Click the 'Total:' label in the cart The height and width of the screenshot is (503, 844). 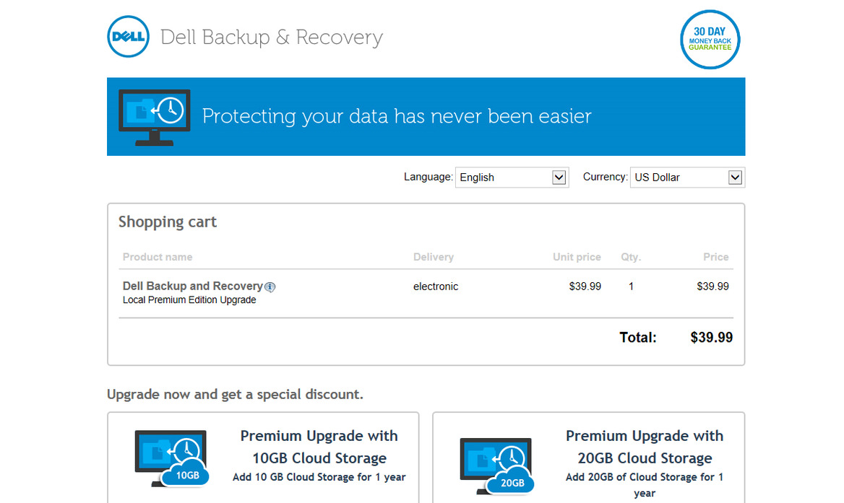pos(638,338)
